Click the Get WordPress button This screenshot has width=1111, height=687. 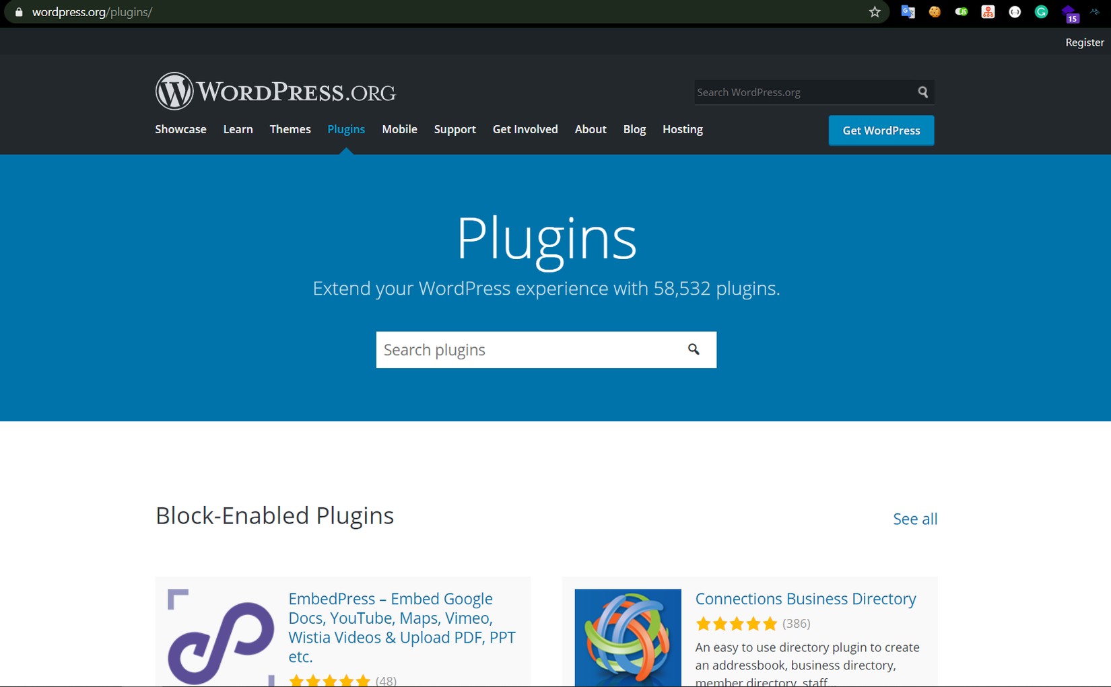881,131
